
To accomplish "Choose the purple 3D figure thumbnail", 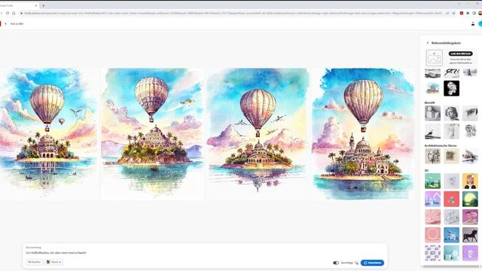I will click(x=470, y=253).
